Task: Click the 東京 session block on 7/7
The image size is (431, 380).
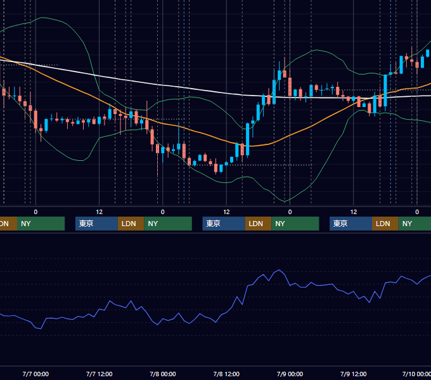Action: click(x=96, y=224)
